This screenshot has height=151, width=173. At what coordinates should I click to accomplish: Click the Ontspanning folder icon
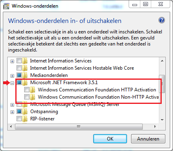[x=25, y=112]
